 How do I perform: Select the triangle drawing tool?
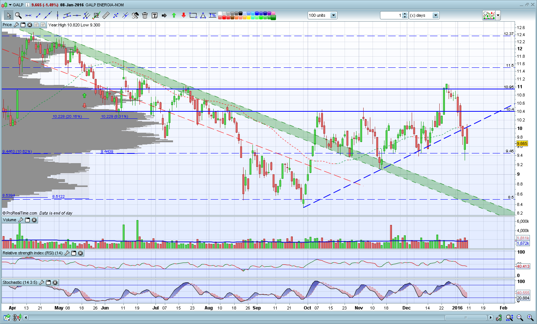[x=203, y=15]
